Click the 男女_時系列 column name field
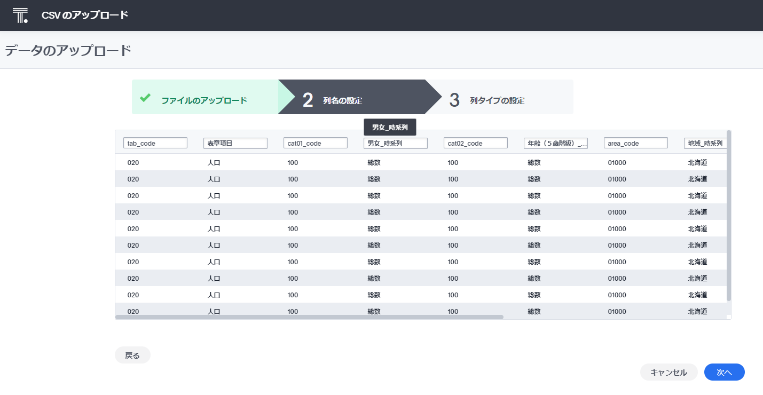Image resolution: width=763 pixels, height=395 pixels. point(395,143)
